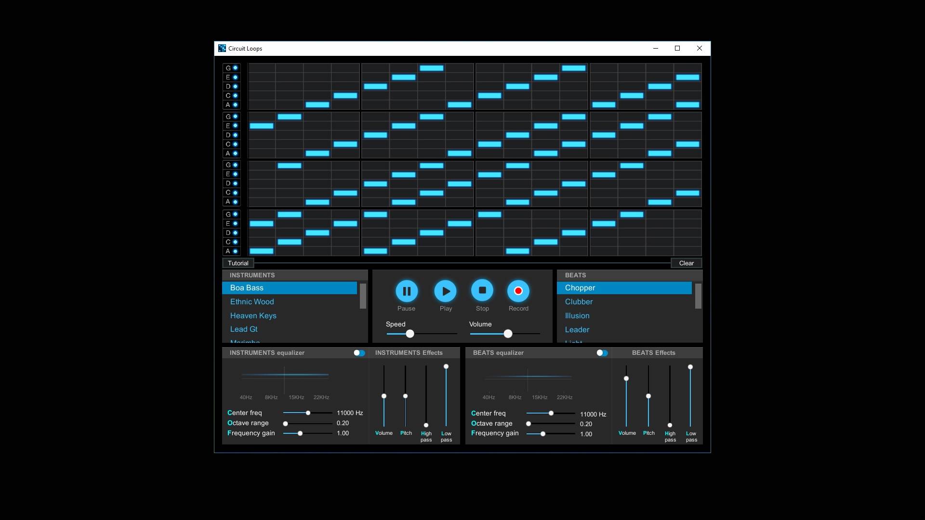This screenshot has width=925, height=520.
Task: Enable the INSTRUMENTS equalizer toggle
Action: tap(359, 353)
